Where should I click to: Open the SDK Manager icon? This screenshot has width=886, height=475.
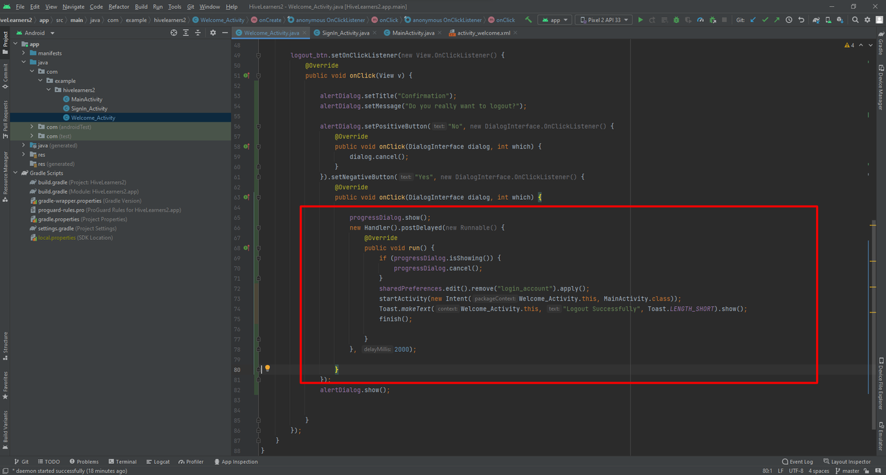tap(840, 20)
